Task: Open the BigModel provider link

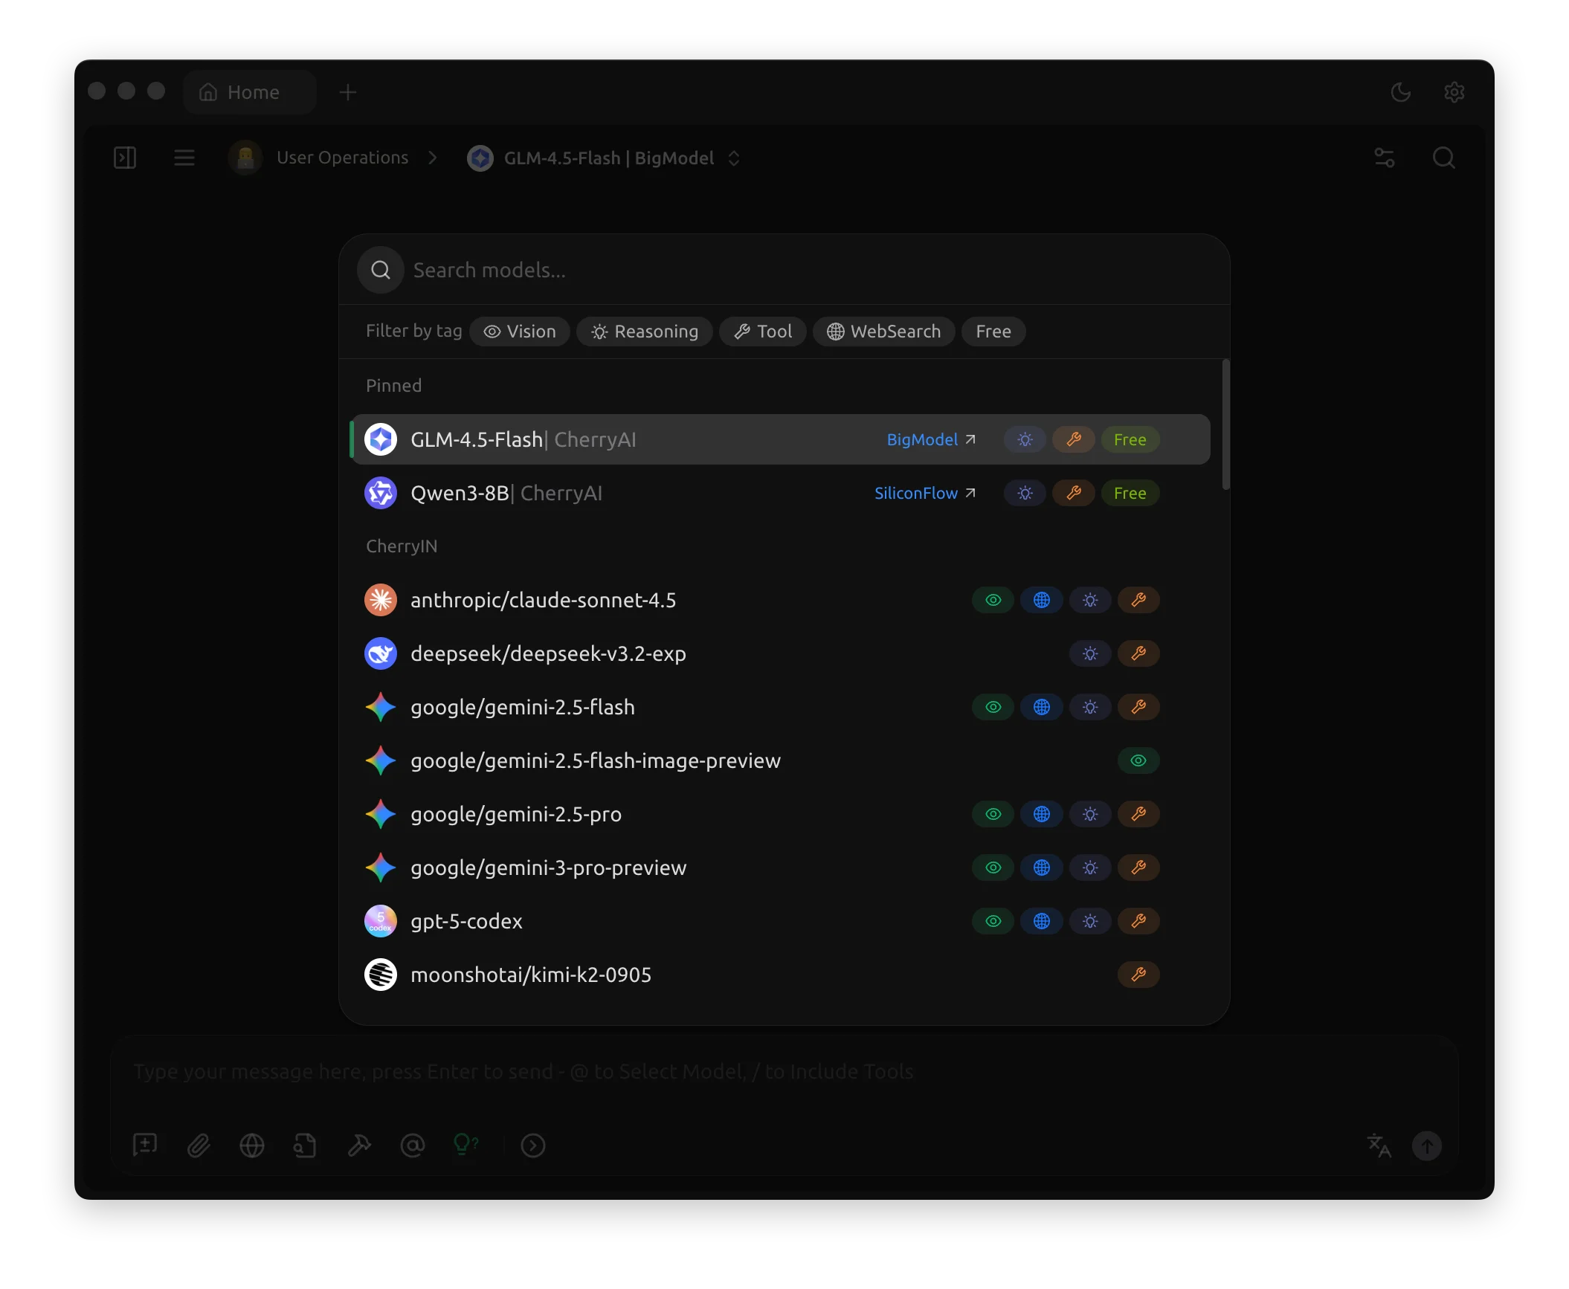Action: (x=930, y=440)
